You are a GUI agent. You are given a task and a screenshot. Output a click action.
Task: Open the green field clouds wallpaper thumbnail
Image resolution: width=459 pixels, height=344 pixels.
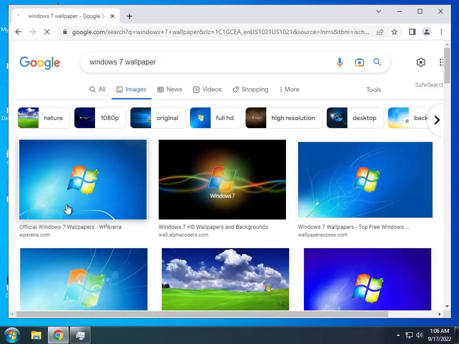225,279
